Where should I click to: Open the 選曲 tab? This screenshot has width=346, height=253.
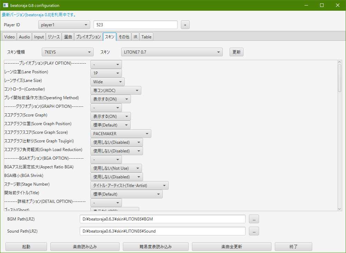pyautogui.click(x=68, y=37)
